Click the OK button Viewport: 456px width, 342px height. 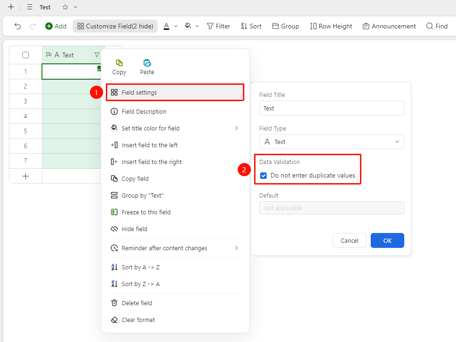coord(387,240)
